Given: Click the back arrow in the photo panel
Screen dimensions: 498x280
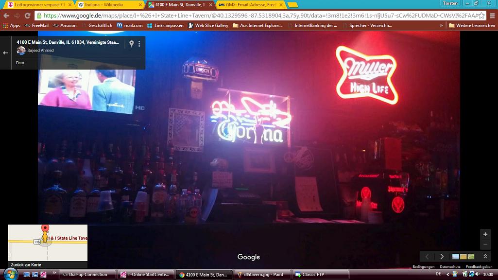Looking at the screenshot, I should pos(6,52).
